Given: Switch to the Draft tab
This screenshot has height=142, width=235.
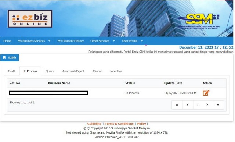Looking at the screenshot, I should pos(11,71).
